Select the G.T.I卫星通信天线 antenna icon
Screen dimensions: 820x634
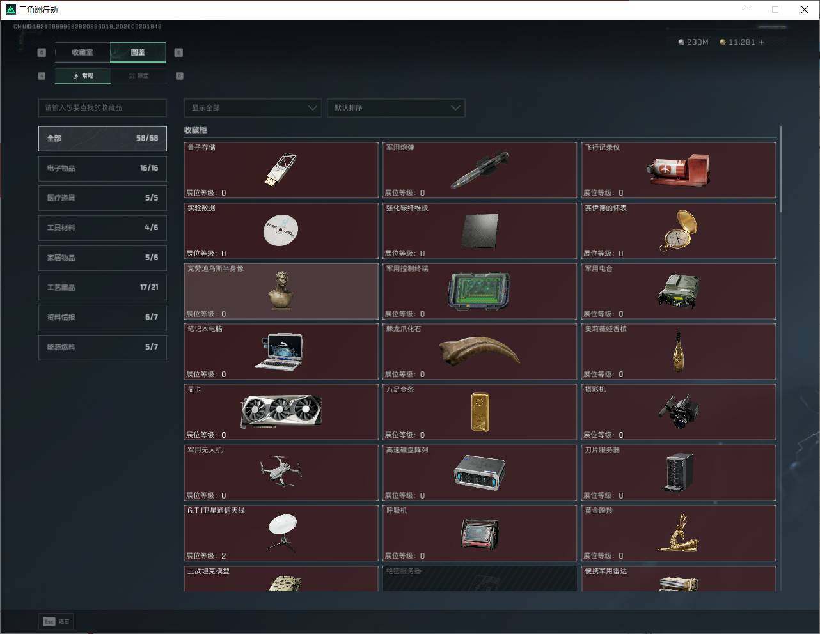pyautogui.click(x=281, y=533)
